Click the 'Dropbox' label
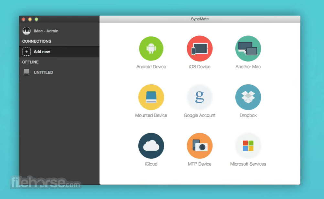This screenshot has height=199, width=324. coord(248,115)
